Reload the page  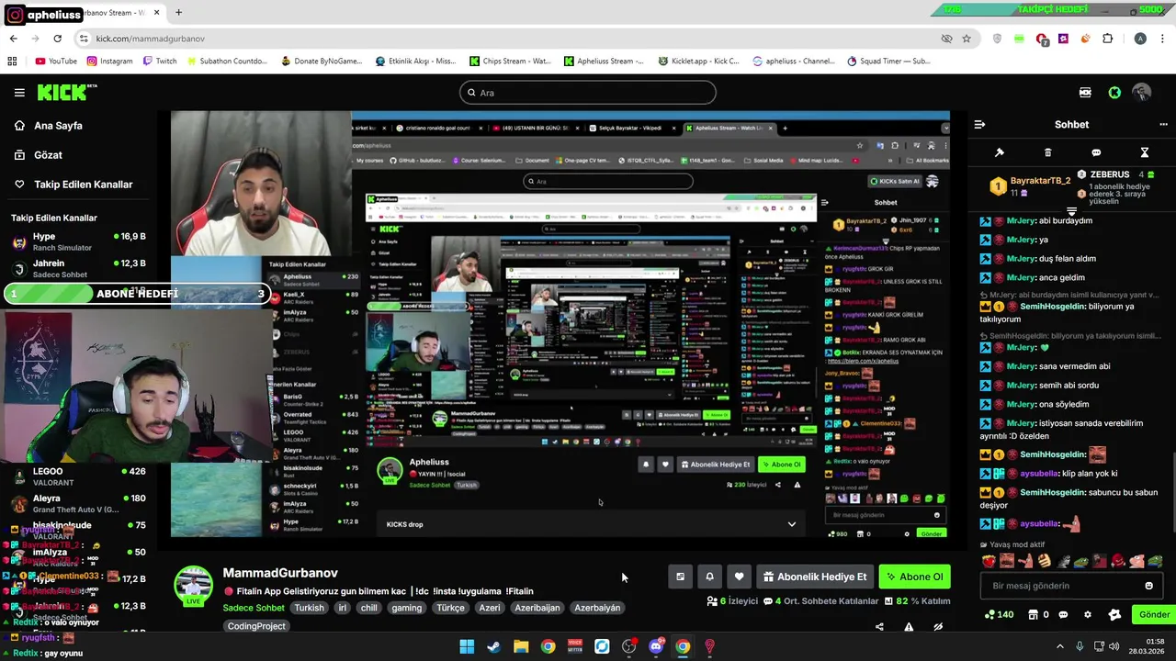click(x=57, y=39)
